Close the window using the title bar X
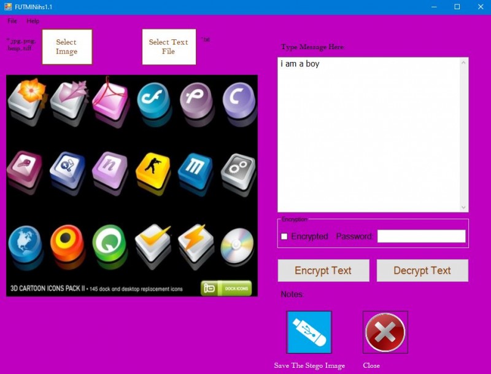The image size is (491, 374). pos(481,7)
